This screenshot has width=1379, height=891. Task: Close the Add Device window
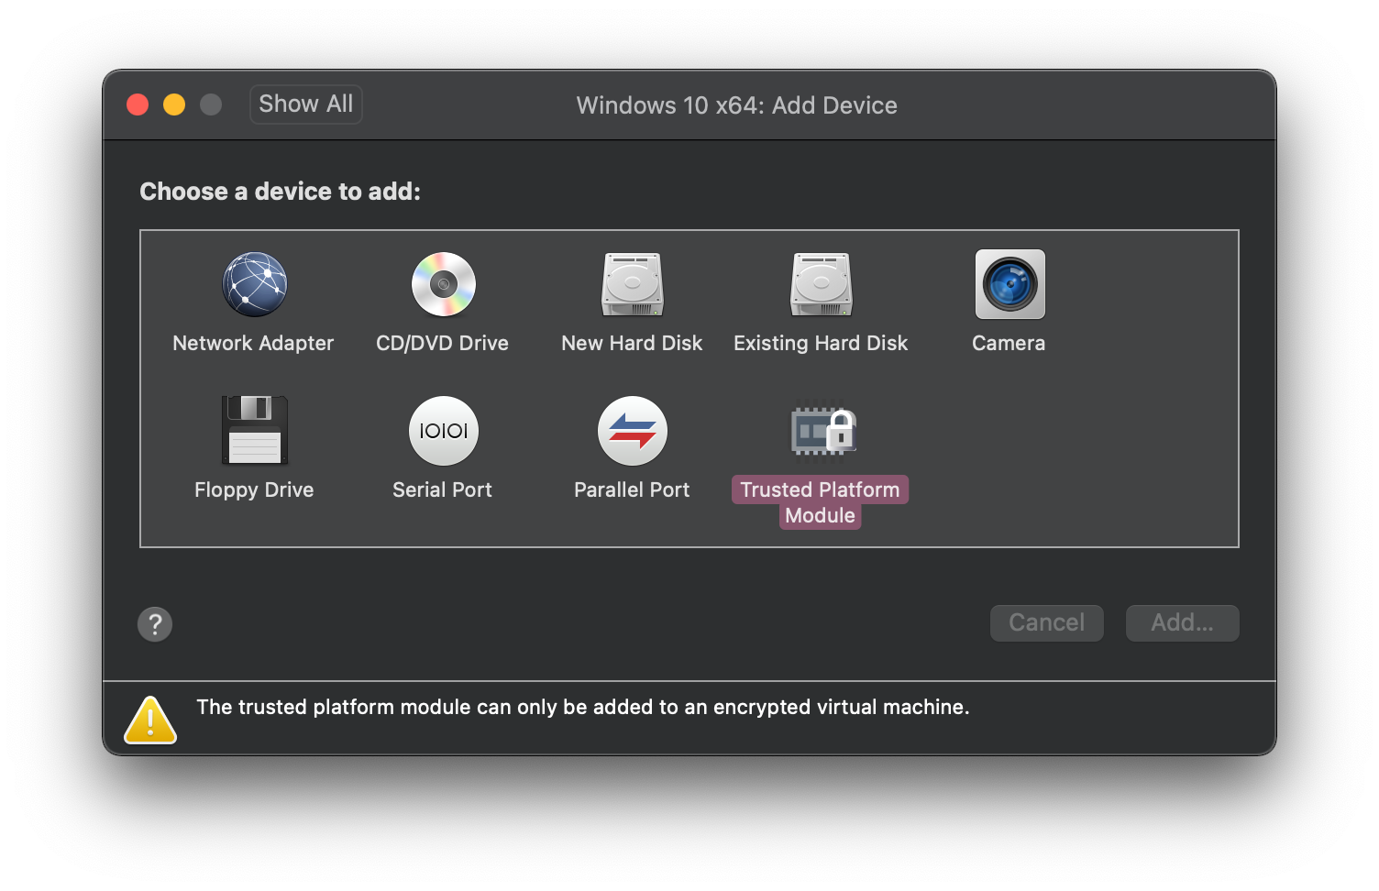click(x=138, y=104)
